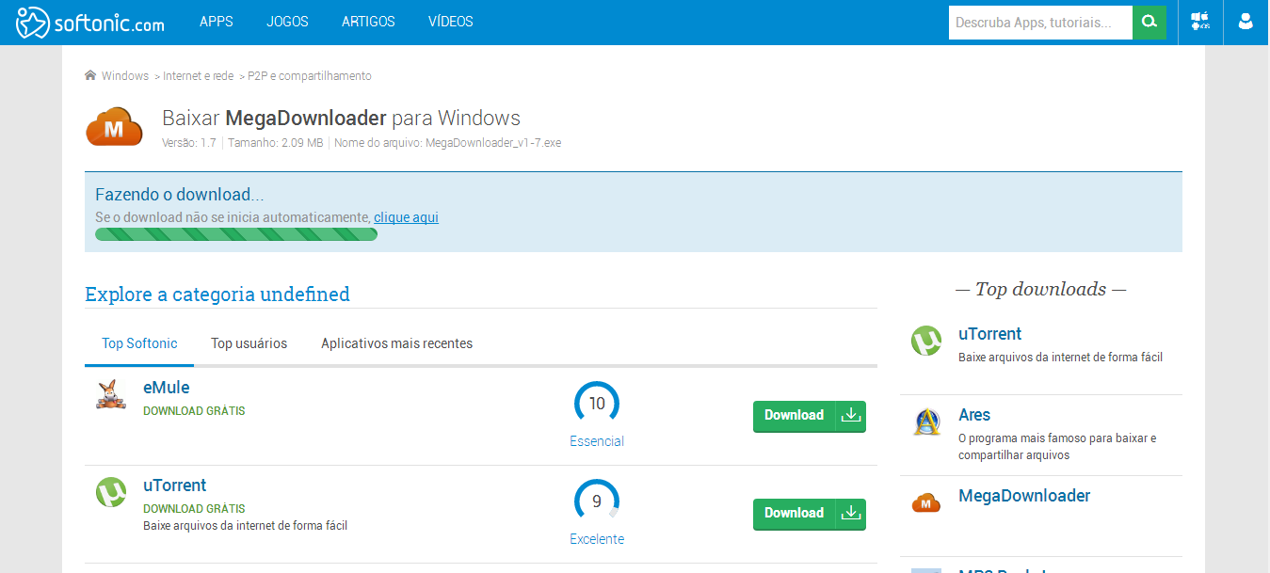Click the striped download progress bar

point(236,234)
